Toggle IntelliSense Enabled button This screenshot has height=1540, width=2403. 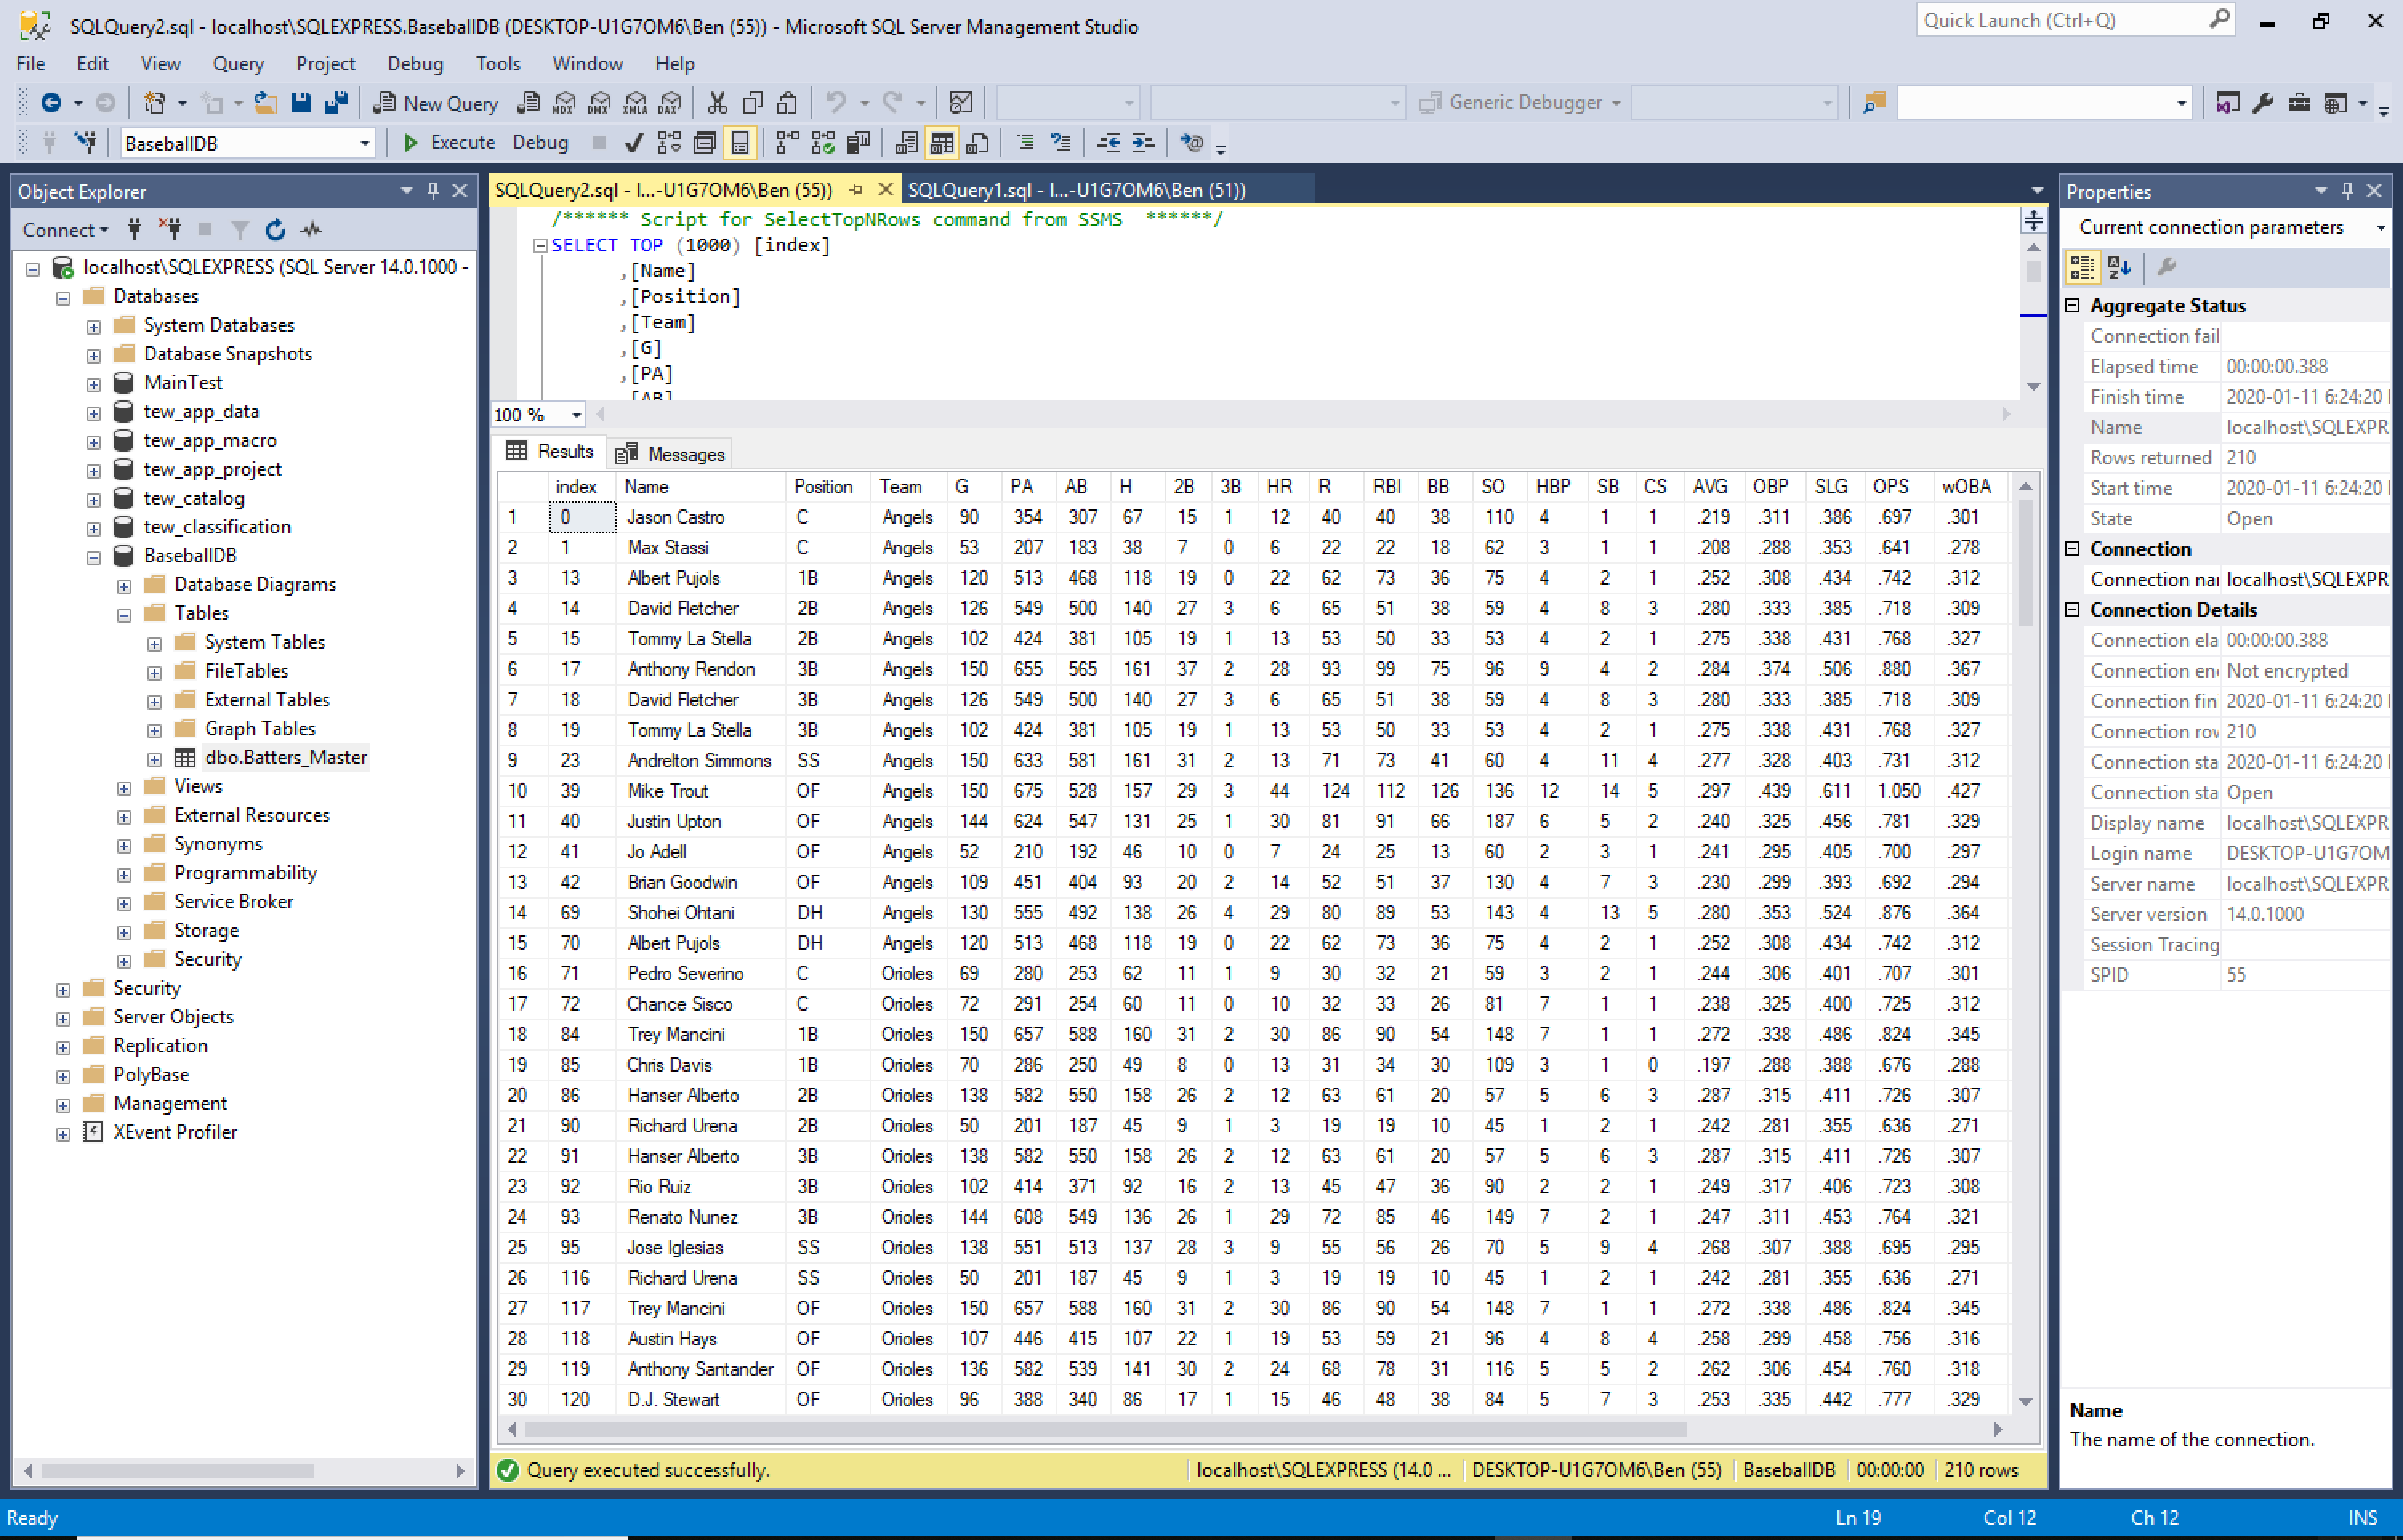pos(739,143)
